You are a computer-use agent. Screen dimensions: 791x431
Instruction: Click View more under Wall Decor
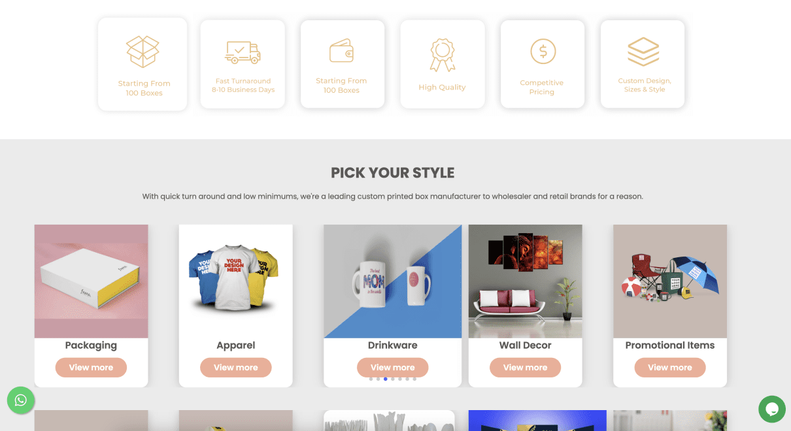tap(526, 368)
